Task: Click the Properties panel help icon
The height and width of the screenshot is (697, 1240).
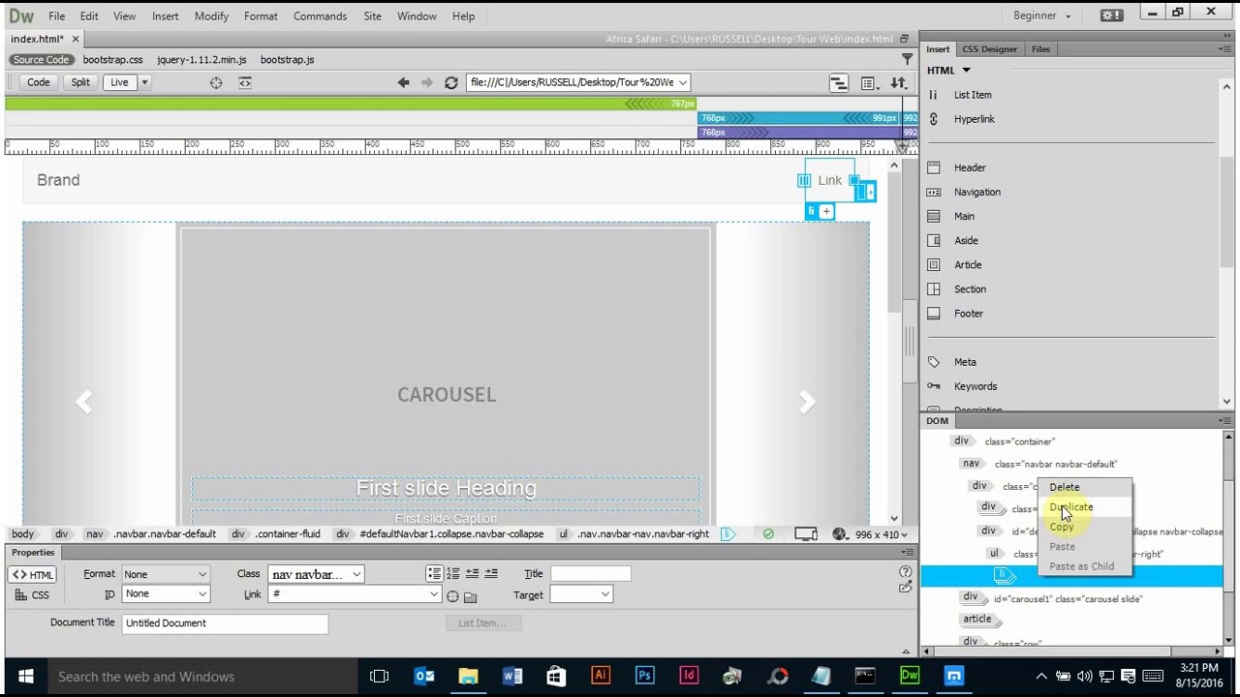Action: (x=905, y=572)
